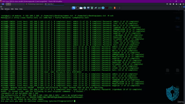Open the file manager folder icon
Viewport: 185px width, 104px height.
81,8
